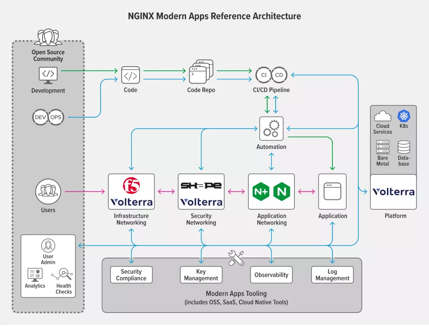Screen dimensions: 429x326
Task: Select the Bare Metal server icon
Action: [383, 147]
